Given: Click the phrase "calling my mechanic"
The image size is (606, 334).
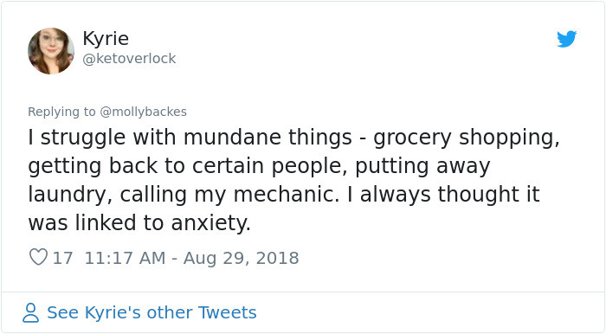Looking at the screenshot, I should point(229,195).
